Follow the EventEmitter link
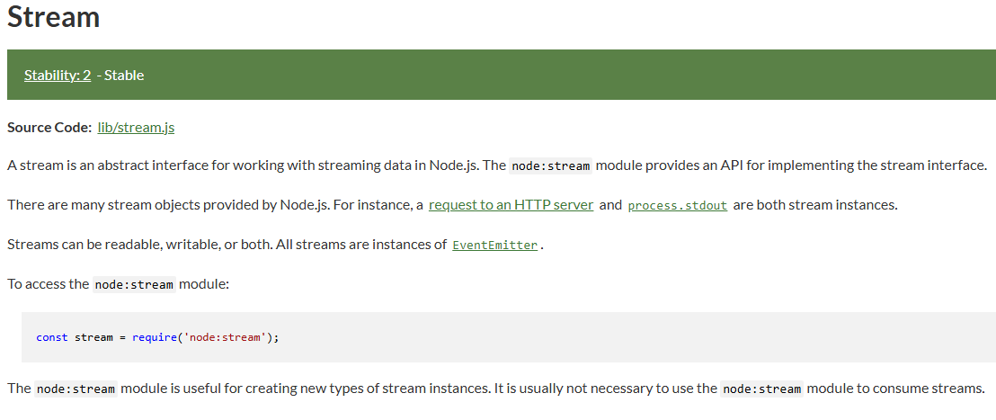The width and height of the screenshot is (996, 420). [x=494, y=245]
